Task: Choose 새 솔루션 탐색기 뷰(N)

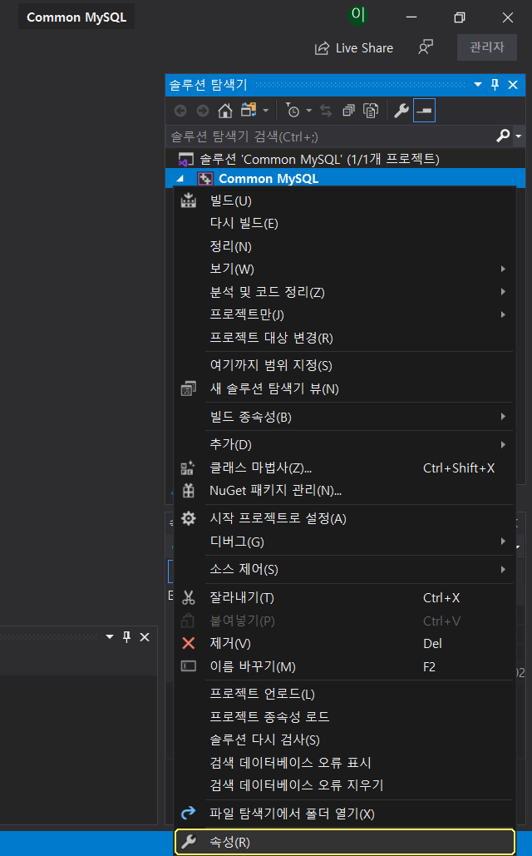Action: coord(344,388)
